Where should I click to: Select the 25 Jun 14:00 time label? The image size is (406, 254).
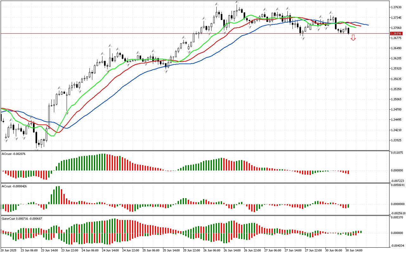pos(171,250)
